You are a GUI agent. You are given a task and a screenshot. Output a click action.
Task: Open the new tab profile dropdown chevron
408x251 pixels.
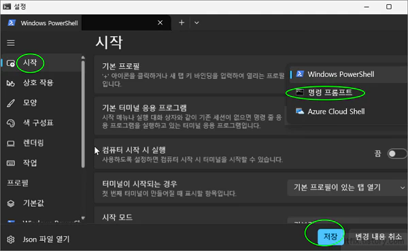(197, 22)
